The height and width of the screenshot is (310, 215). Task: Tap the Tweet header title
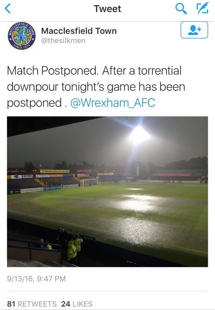[x=107, y=9]
